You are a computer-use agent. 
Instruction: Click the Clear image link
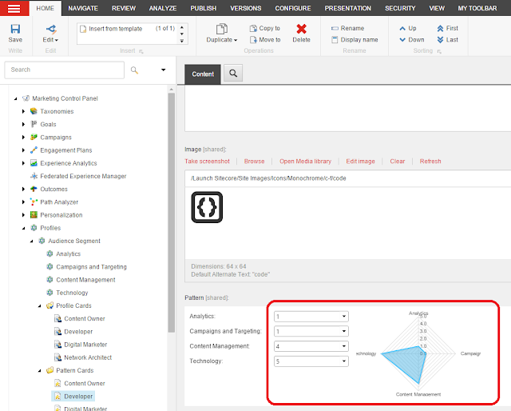tap(398, 162)
